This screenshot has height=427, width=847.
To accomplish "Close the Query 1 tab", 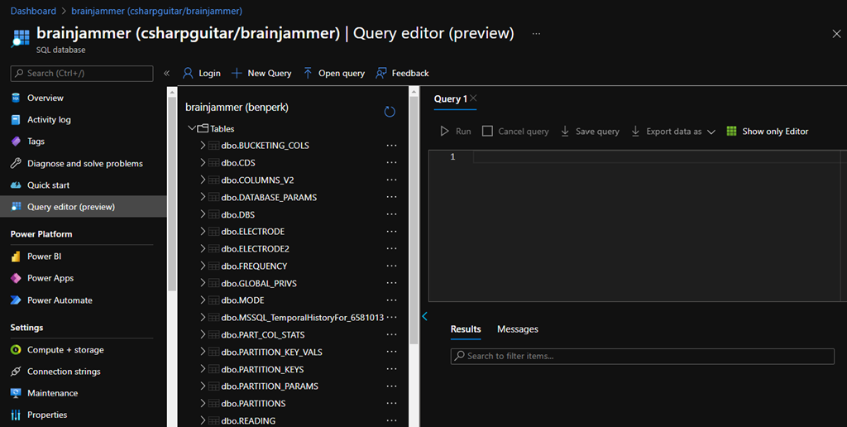I will [x=473, y=98].
